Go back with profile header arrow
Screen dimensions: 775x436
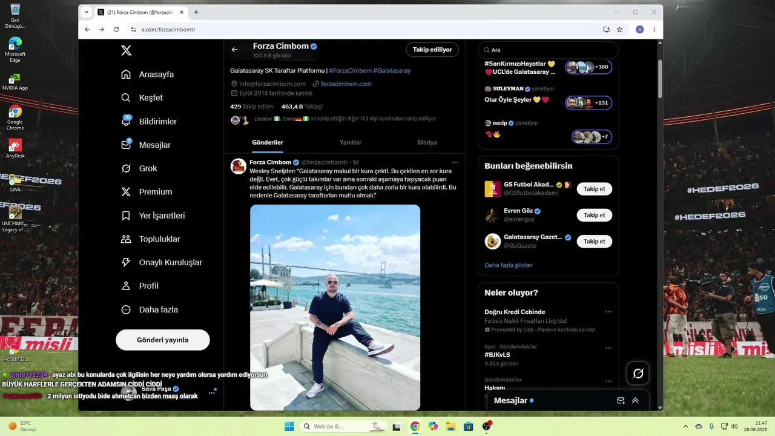pos(235,50)
